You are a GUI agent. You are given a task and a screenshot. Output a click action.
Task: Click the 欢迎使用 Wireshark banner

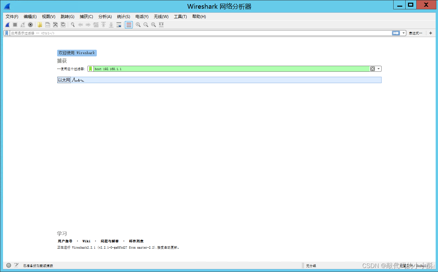[x=77, y=53]
